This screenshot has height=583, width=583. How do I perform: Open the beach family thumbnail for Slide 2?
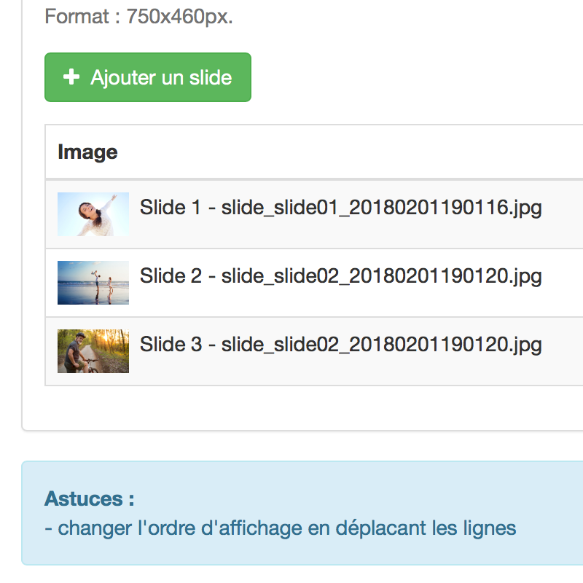coord(93,283)
